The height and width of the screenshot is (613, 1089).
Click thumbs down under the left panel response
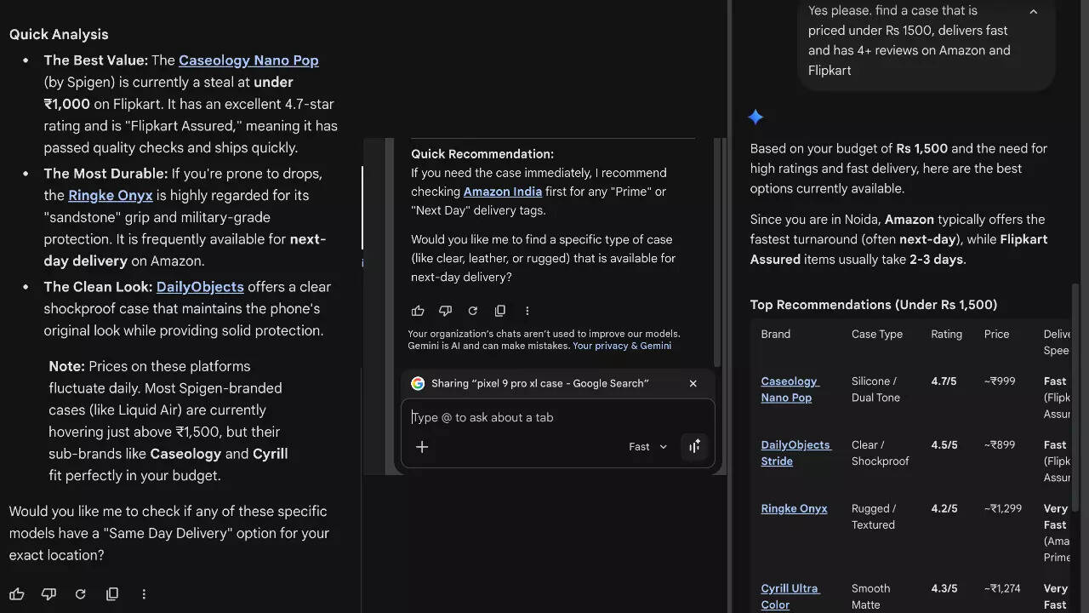click(x=48, y=593)
